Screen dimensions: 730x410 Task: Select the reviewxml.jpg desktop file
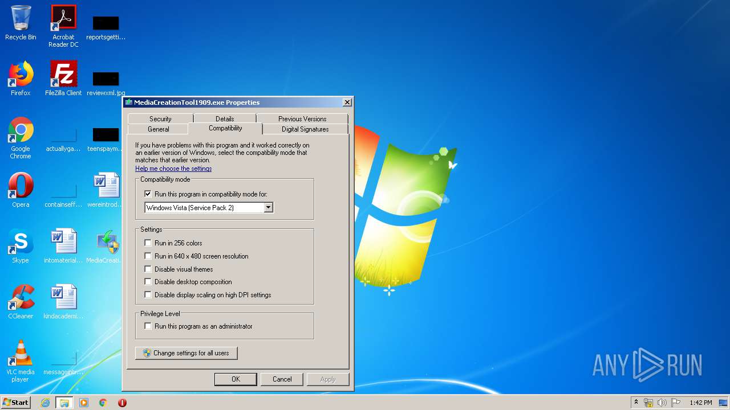pos(106,83)
